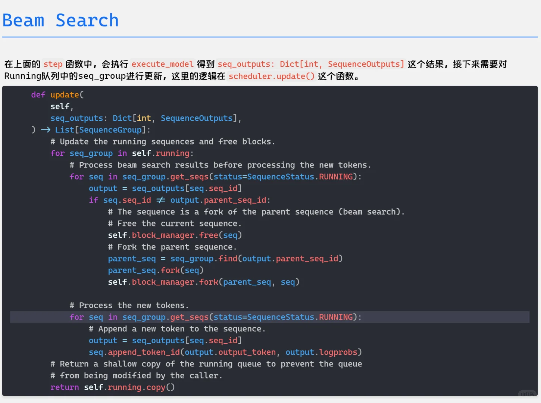The image size is (541, 403).
Task: Click inline code "seq_outputs: Dict[int, SequenceOutputs]" in the paragraph
Action: point(311,64)
